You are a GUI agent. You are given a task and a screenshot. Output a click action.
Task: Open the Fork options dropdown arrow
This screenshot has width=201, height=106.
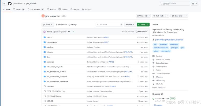coord(167,16)
